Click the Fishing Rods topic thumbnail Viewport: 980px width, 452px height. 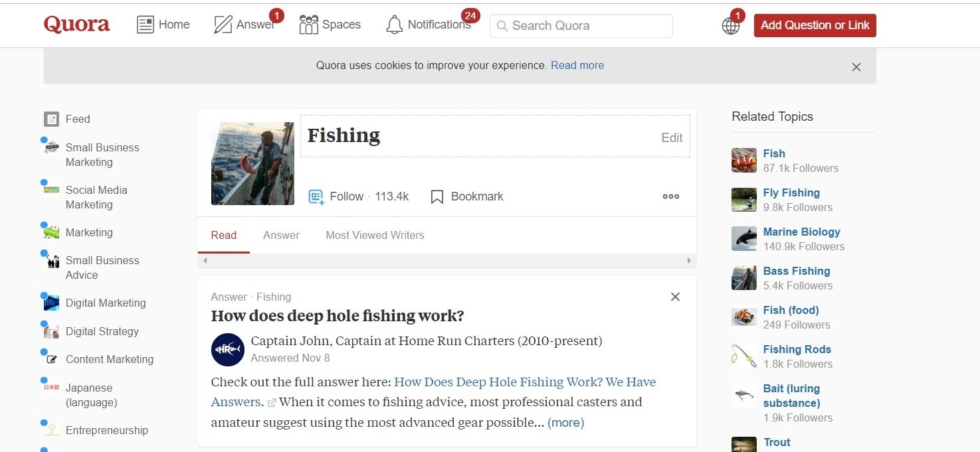click(x=744, y=356)
